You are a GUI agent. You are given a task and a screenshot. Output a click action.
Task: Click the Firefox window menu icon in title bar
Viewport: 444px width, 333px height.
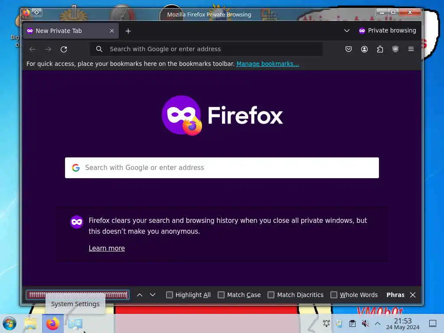(26, 13)
